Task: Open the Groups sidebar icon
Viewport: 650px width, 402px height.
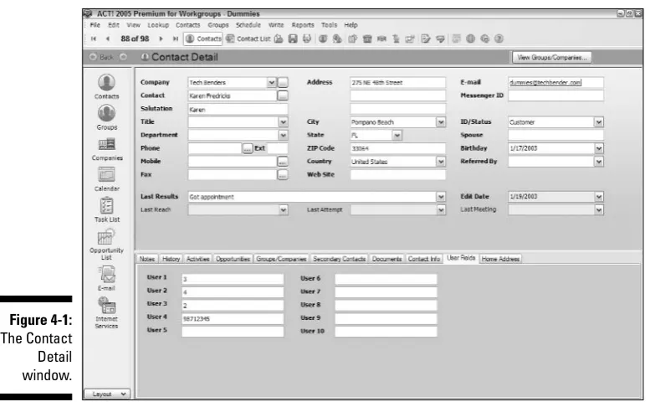Action: coord(106,117)
